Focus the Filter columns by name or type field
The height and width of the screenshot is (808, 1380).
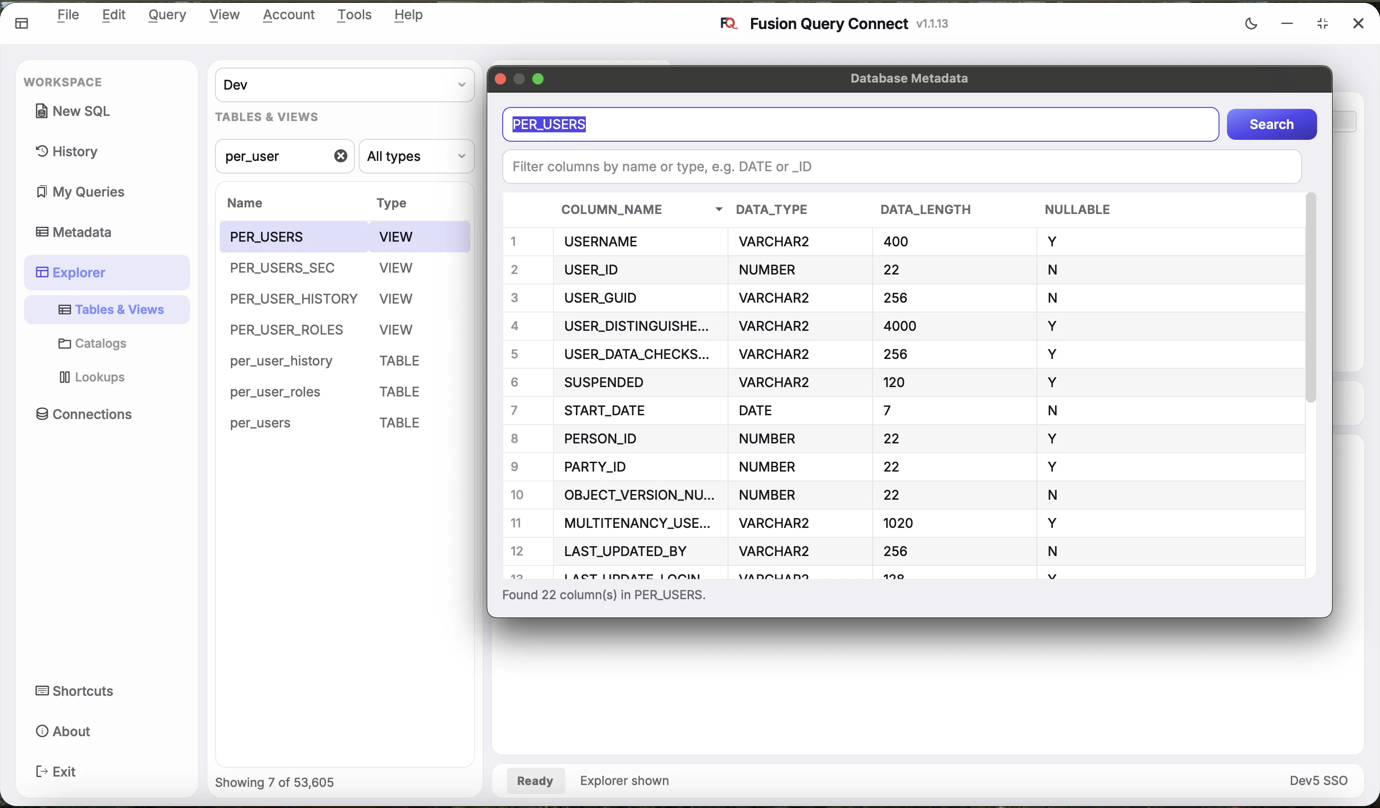[902, 167]
